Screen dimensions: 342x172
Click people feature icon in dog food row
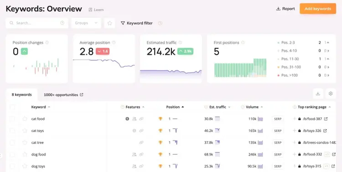[x=134, y=154]
